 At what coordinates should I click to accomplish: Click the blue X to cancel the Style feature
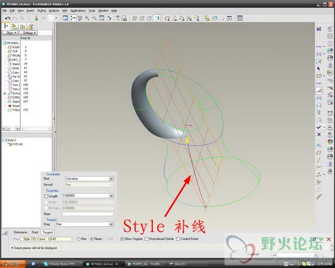tap(319, 135)
